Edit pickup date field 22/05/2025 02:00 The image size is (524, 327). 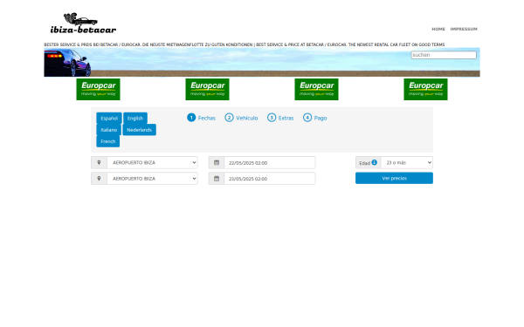pyautogui.click(x=270, y=162)
